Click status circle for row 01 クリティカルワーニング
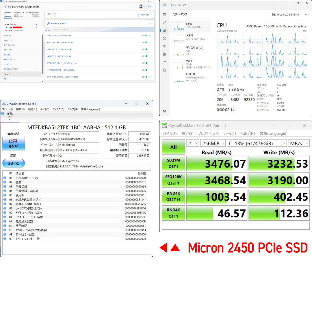Viewport: 312px width, 312px height. (5, 178)
